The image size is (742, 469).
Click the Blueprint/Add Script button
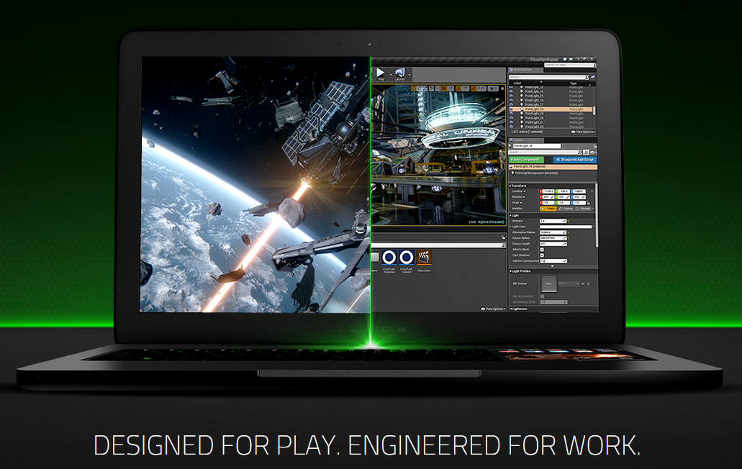[576, 160]
